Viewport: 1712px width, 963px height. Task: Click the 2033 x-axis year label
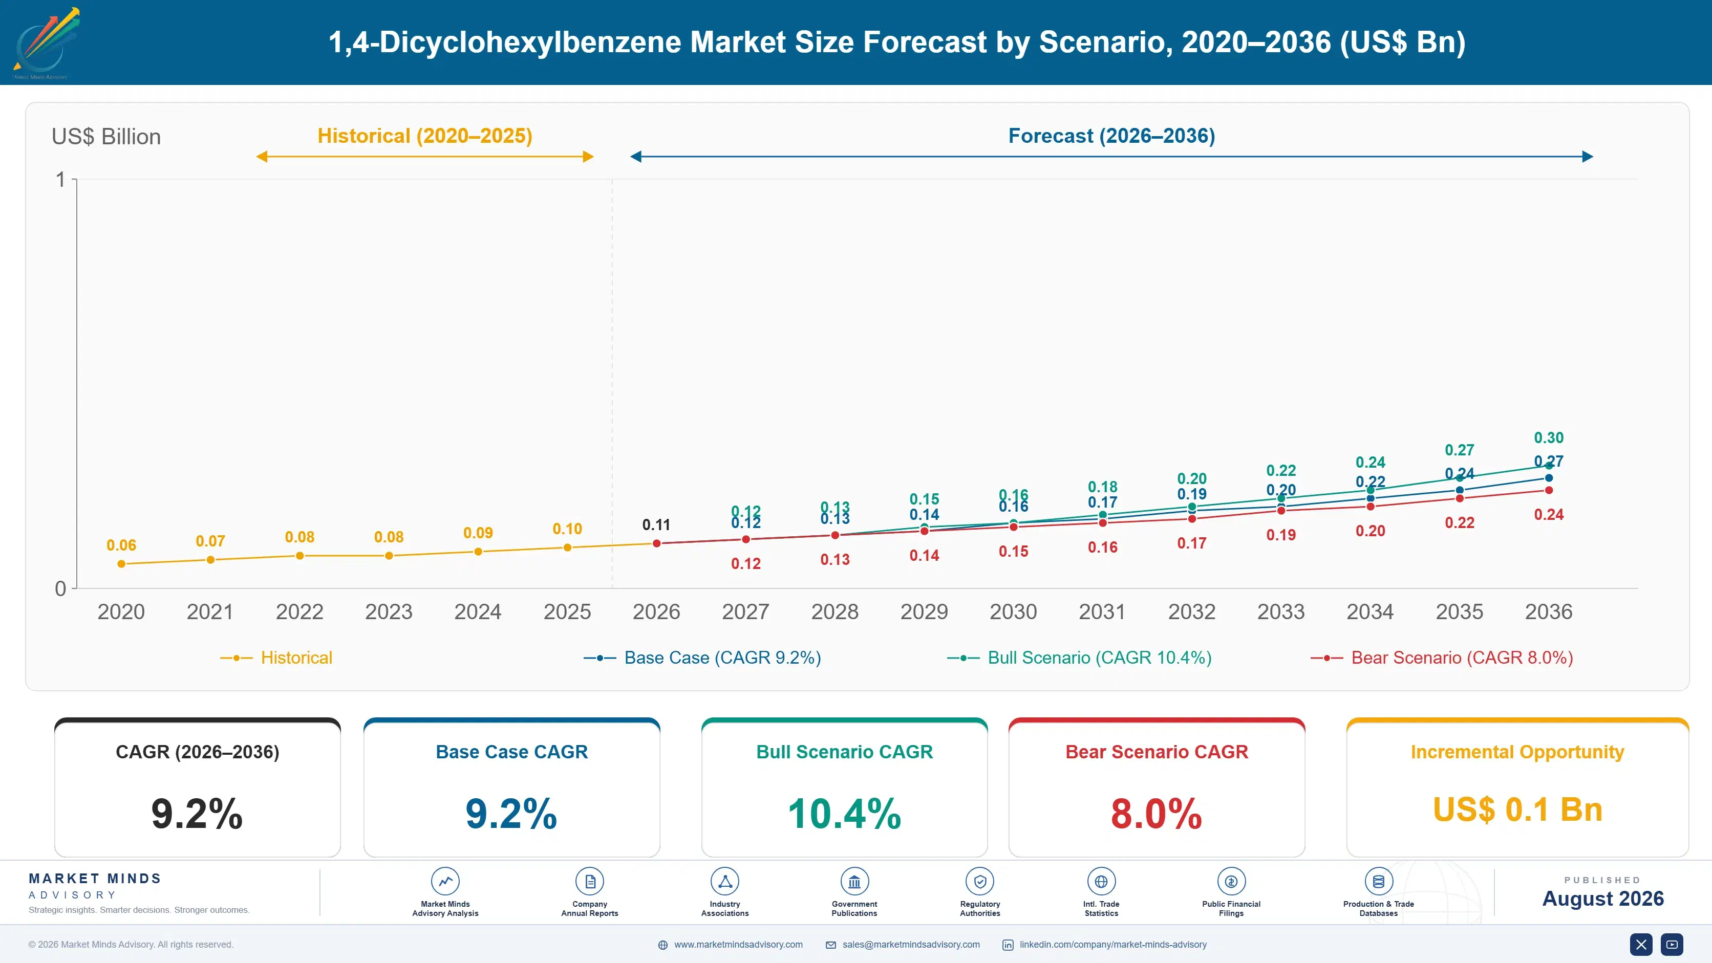(1281, 611)
